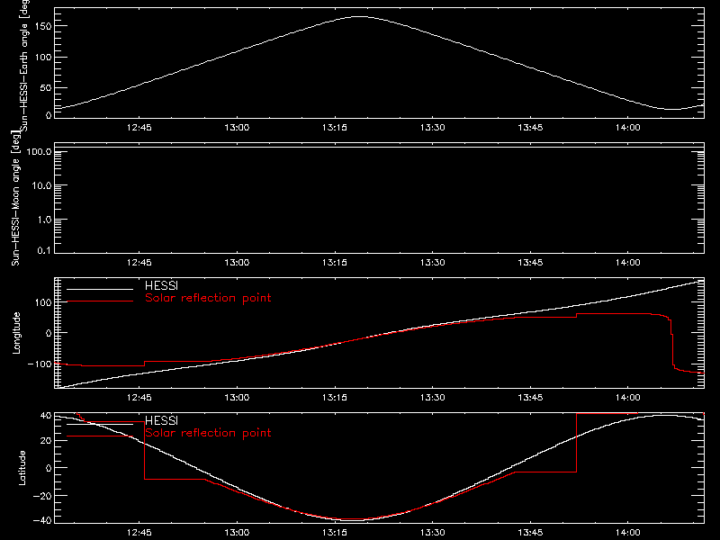Click the Sun-HESSI-Earth angle axis title
The width and height of the screenshot is (720, 540).
click(25, 66)
